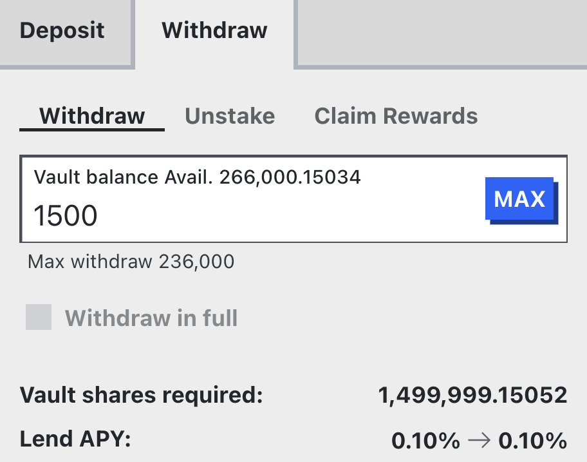This screenshot has height=462, width=587.
Task: Click the arrow icon between APY values
Action: tap(479, 441)
